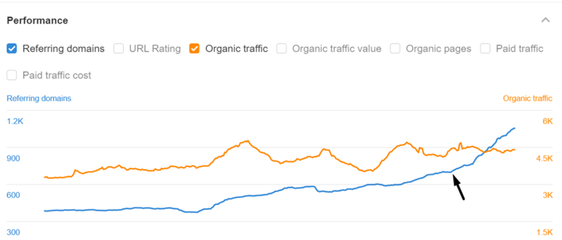Click the 300 left axis label
Viewport: 562px width, 240px height.
13,232
